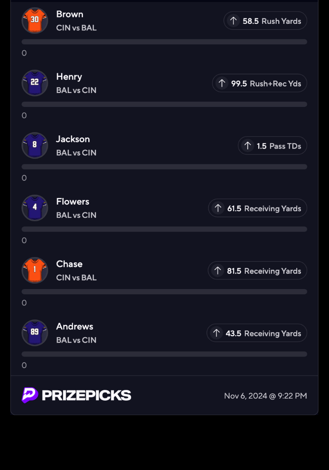Screen dimensions: 329x470
Task: Click Brown's orange number 30 jersey icon
Action: click(35, 20)
